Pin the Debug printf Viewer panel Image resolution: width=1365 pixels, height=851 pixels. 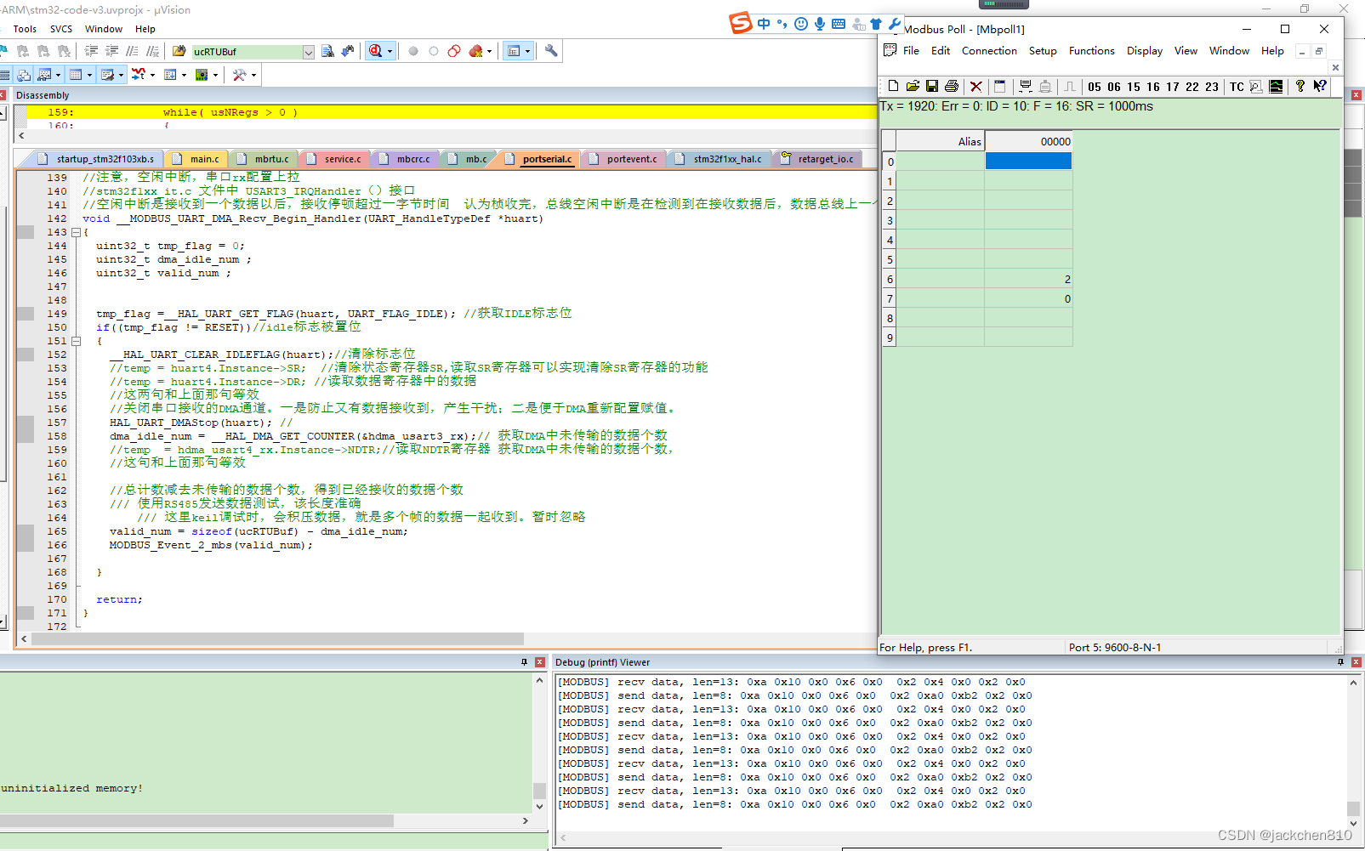(x=1341, y=662)
